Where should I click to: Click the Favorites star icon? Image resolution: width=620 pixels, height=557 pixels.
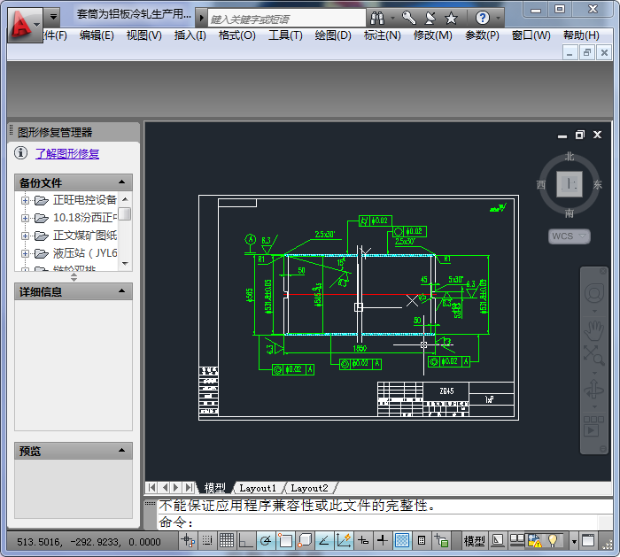coord(450,18)
